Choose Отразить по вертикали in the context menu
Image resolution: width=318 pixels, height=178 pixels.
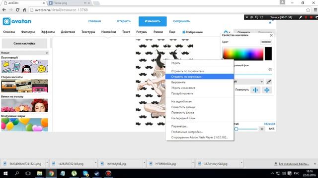point(199,77)
